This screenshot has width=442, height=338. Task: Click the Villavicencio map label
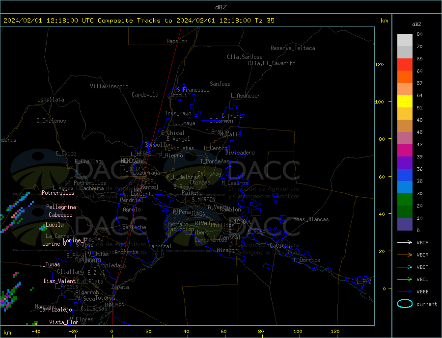point(109,86)
